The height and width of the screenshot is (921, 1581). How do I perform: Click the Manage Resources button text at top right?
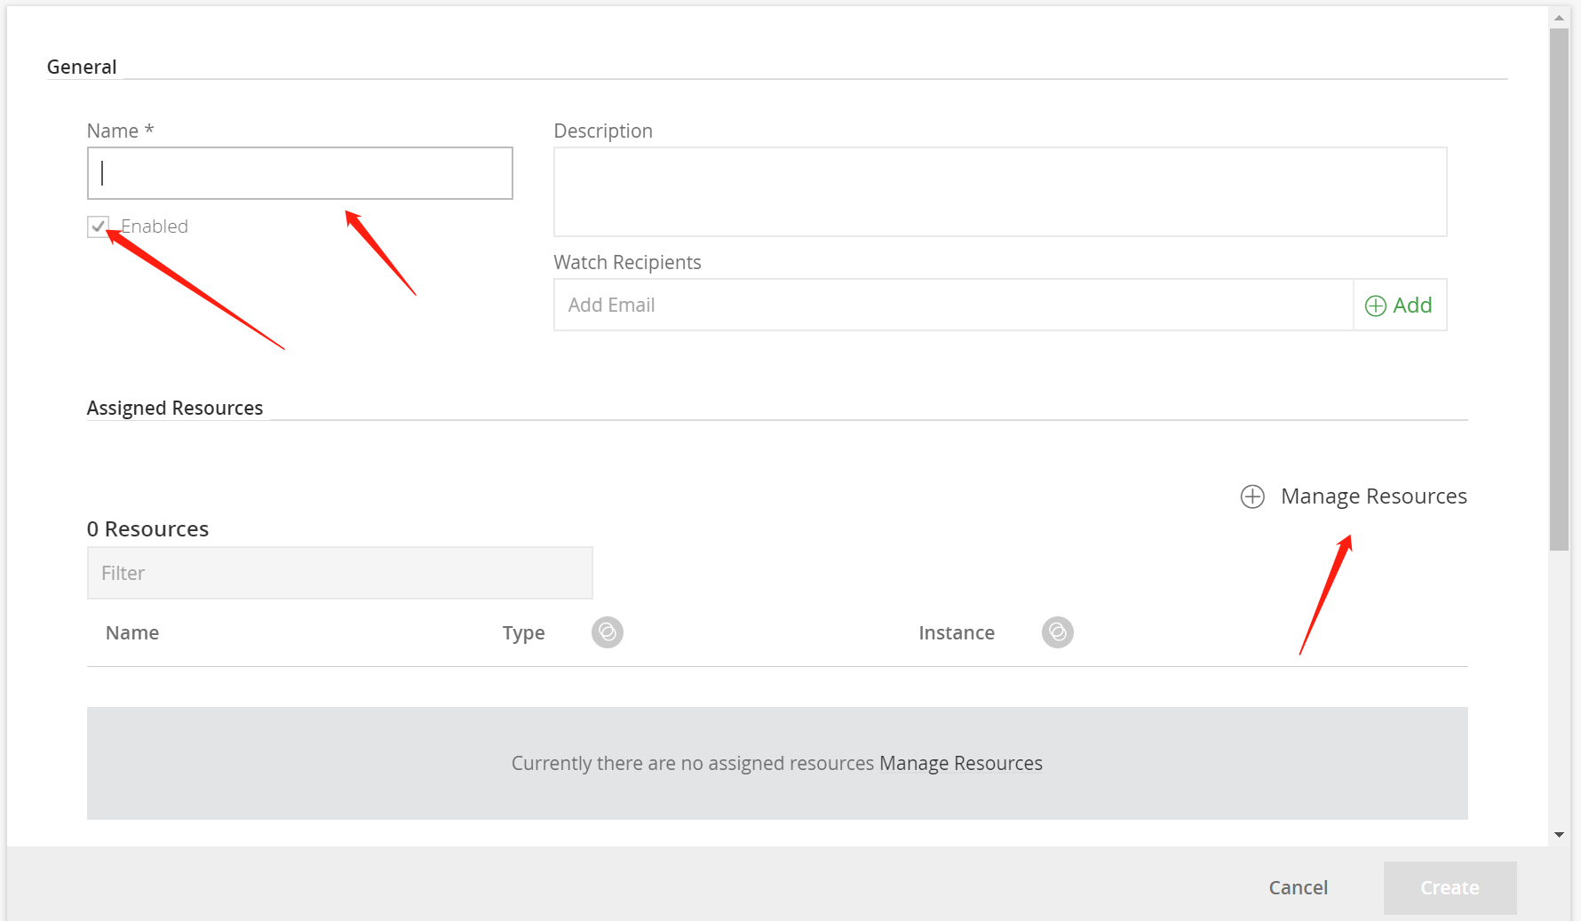click(x=1373, y=496)
